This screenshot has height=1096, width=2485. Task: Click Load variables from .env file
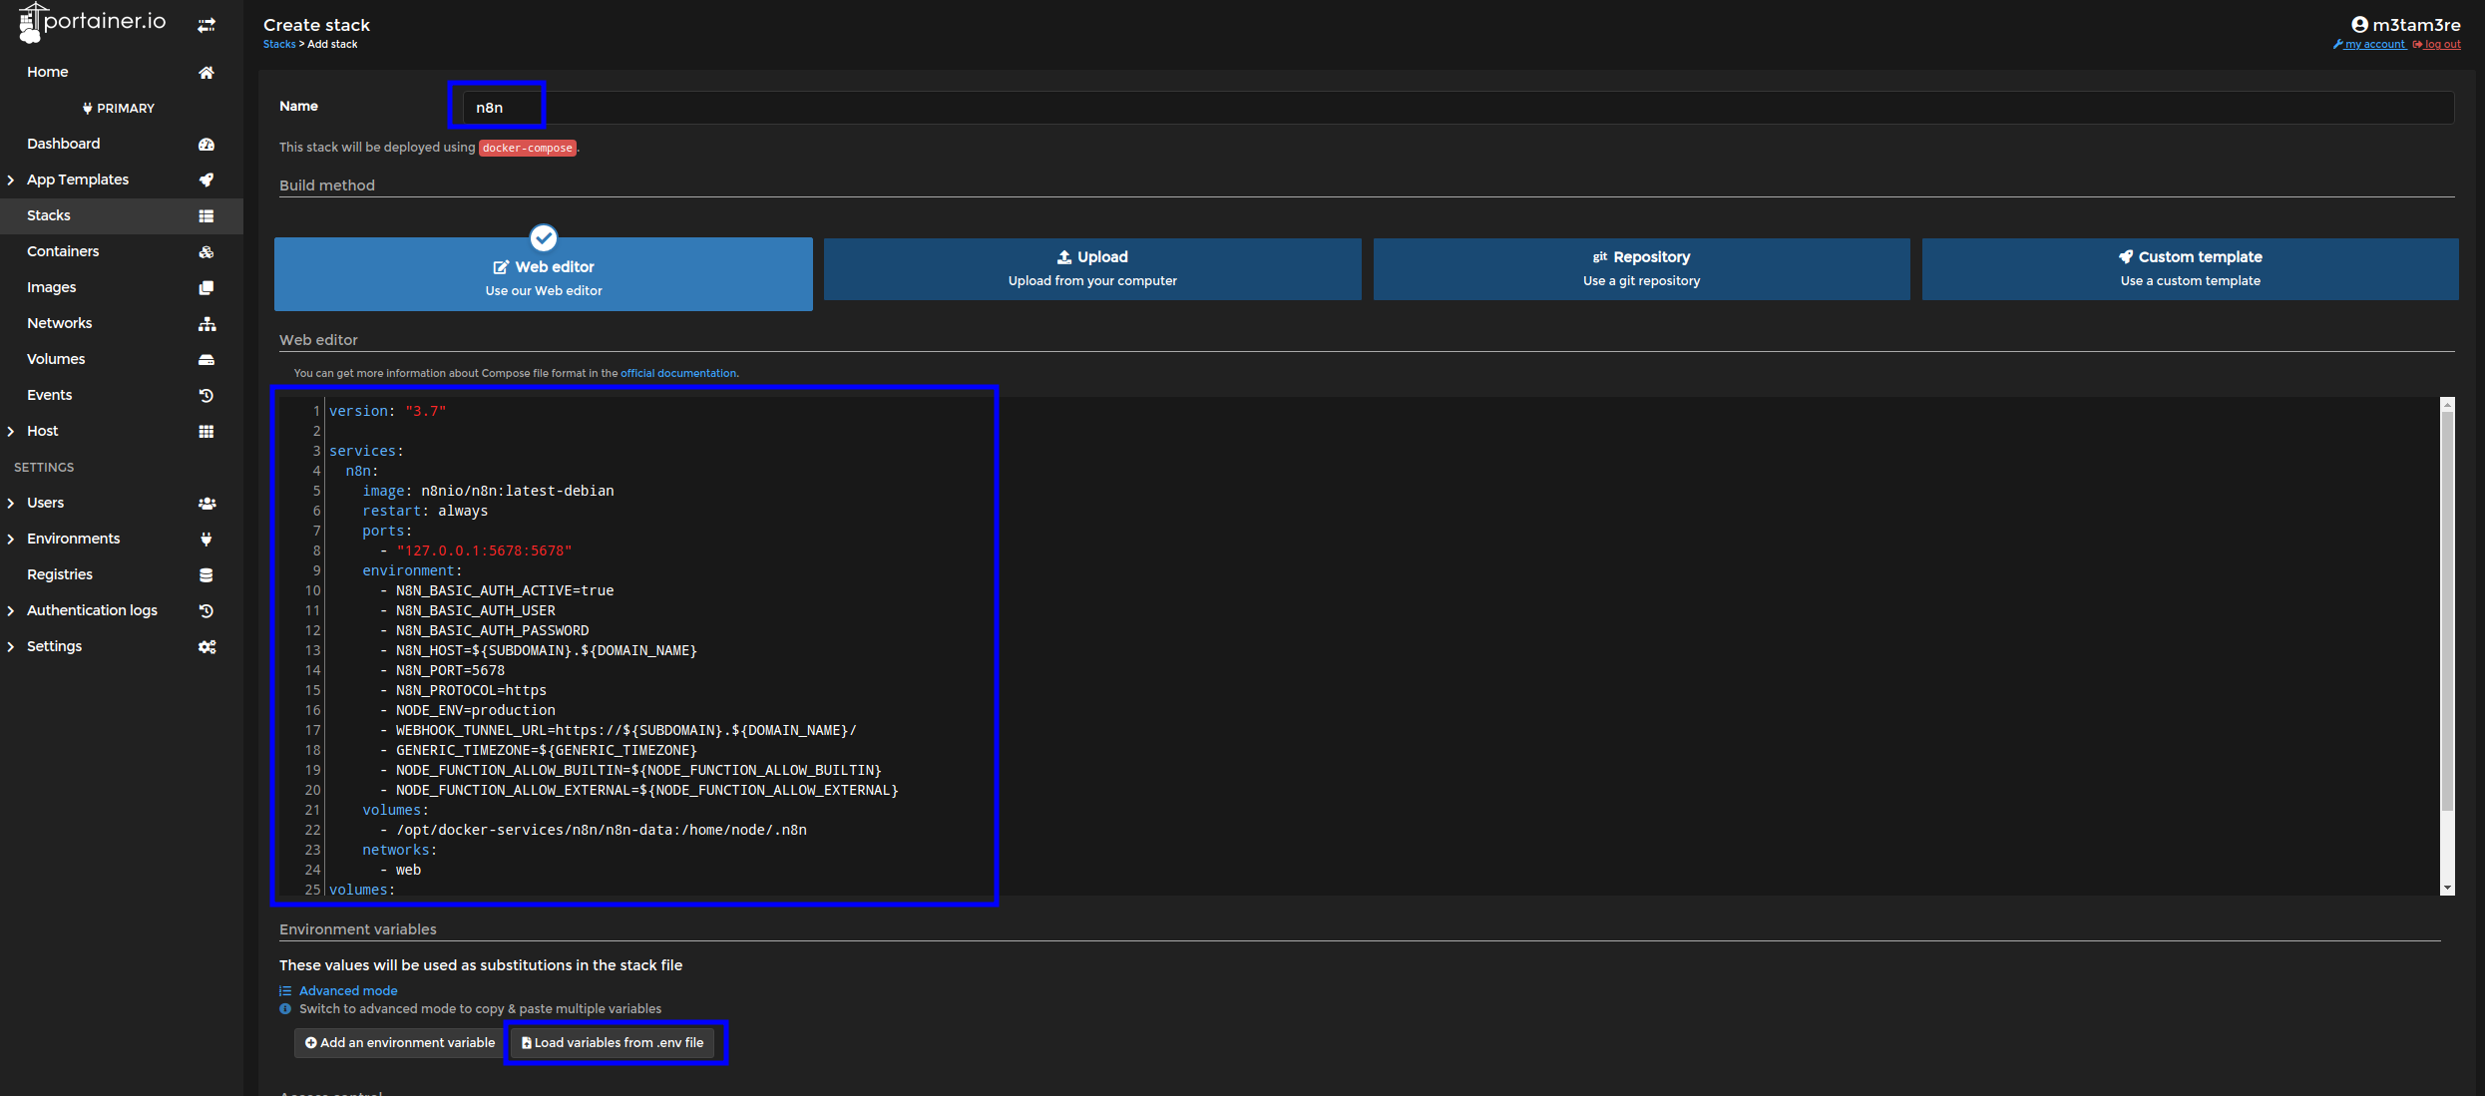(x=613, y=1042)
